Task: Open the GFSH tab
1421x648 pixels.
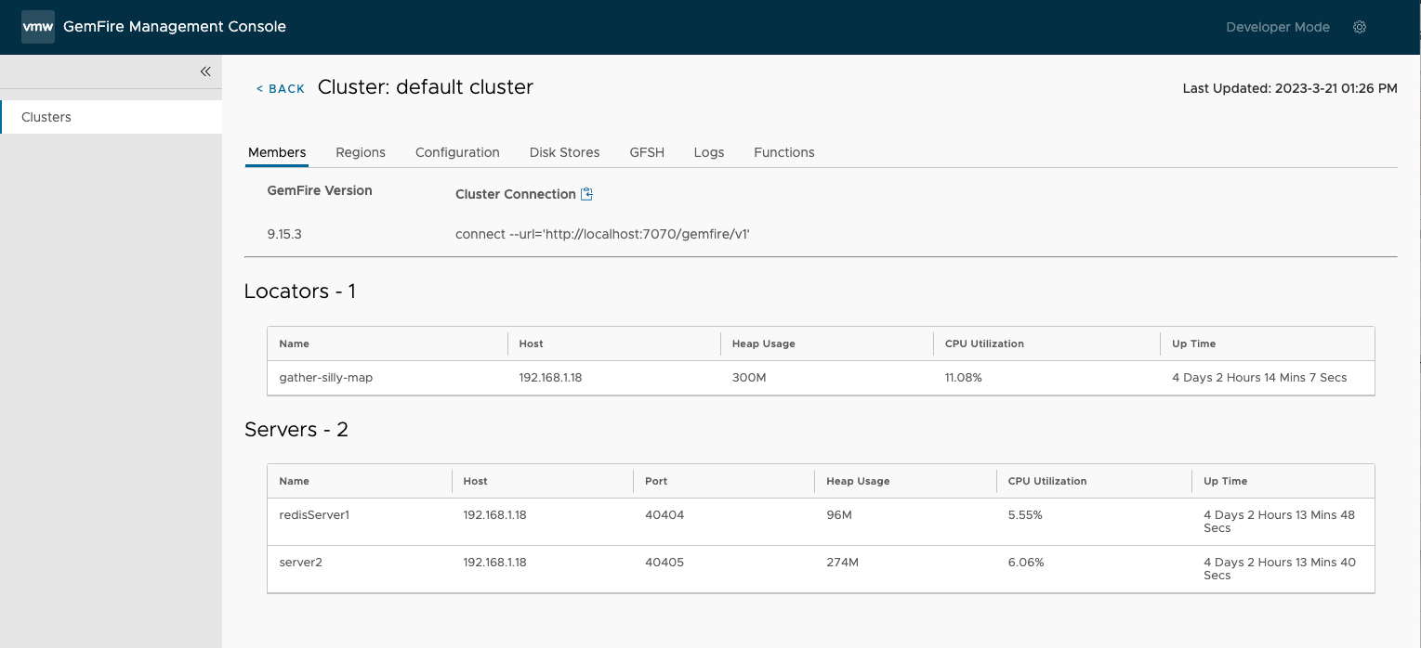Action: pyautogui.click(x=647, y=152)
